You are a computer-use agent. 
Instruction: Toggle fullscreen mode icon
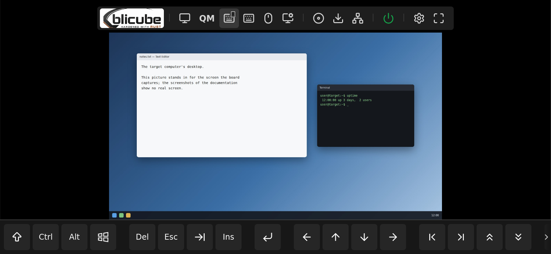coord(439,18)
